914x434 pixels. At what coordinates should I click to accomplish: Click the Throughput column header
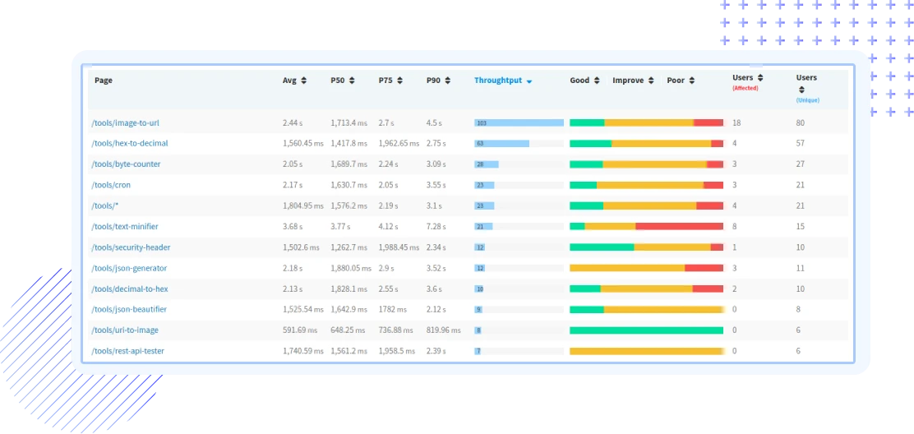[x=498, y=81]
